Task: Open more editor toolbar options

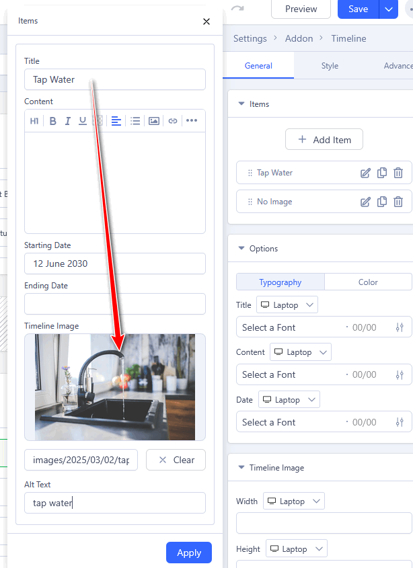Action: tap(192, 120)
